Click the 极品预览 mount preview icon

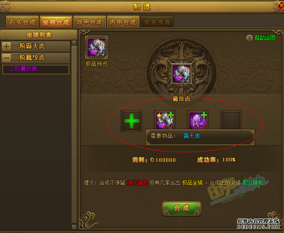97,47
